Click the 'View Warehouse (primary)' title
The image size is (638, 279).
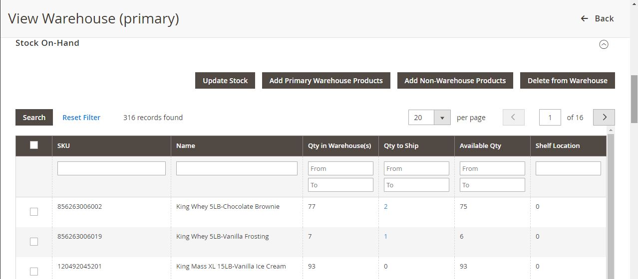tap(94, 19)
